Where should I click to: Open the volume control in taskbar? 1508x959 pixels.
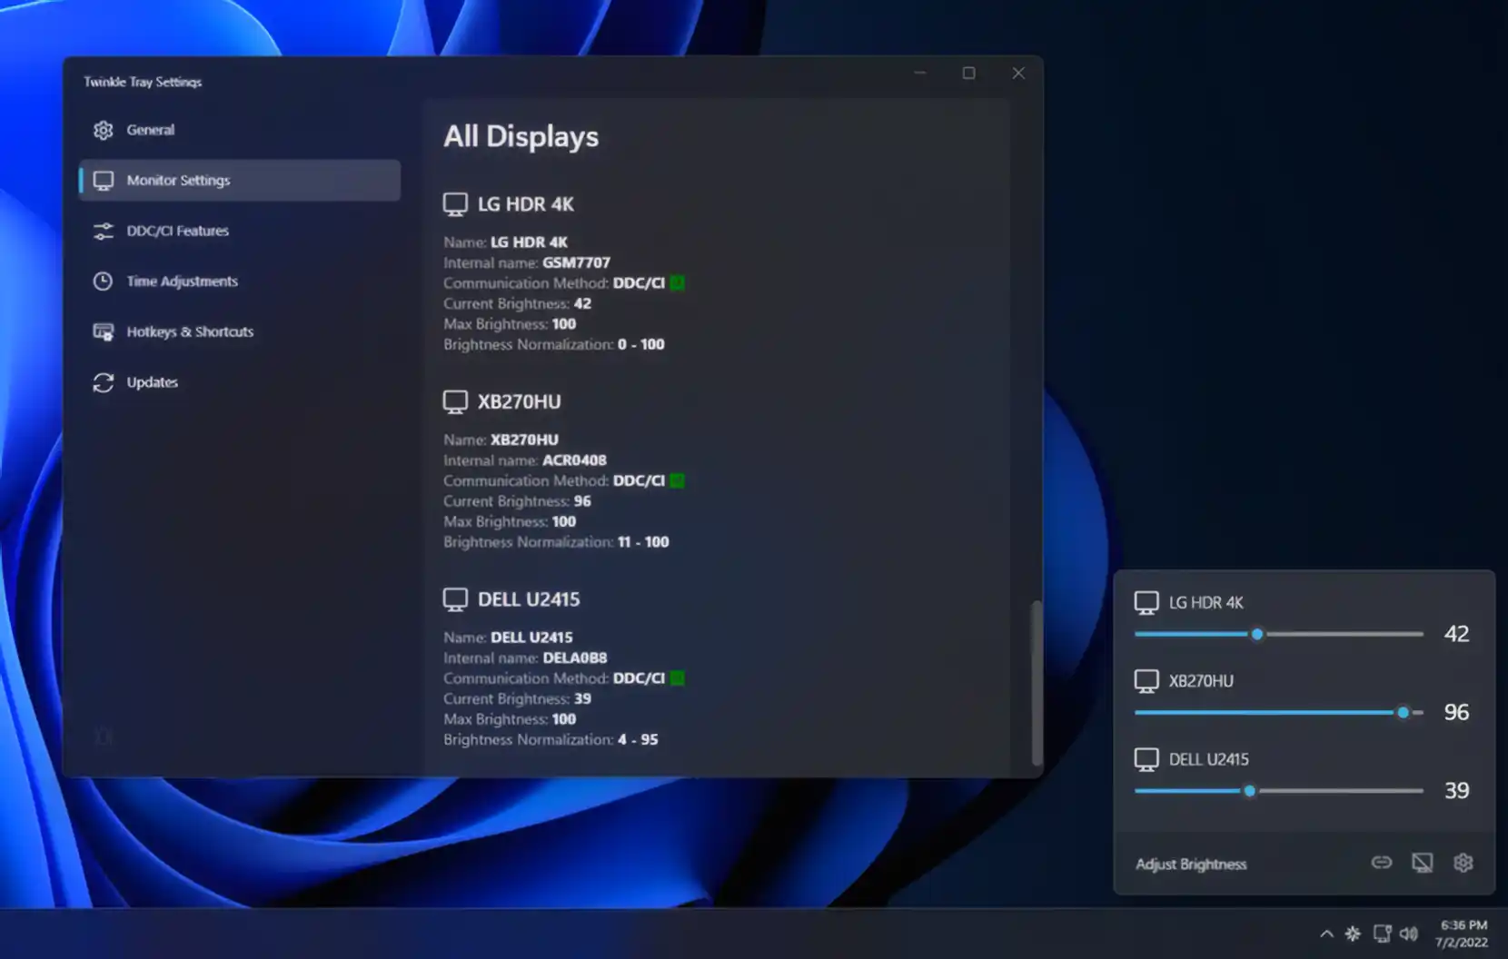pos(1409,934)
